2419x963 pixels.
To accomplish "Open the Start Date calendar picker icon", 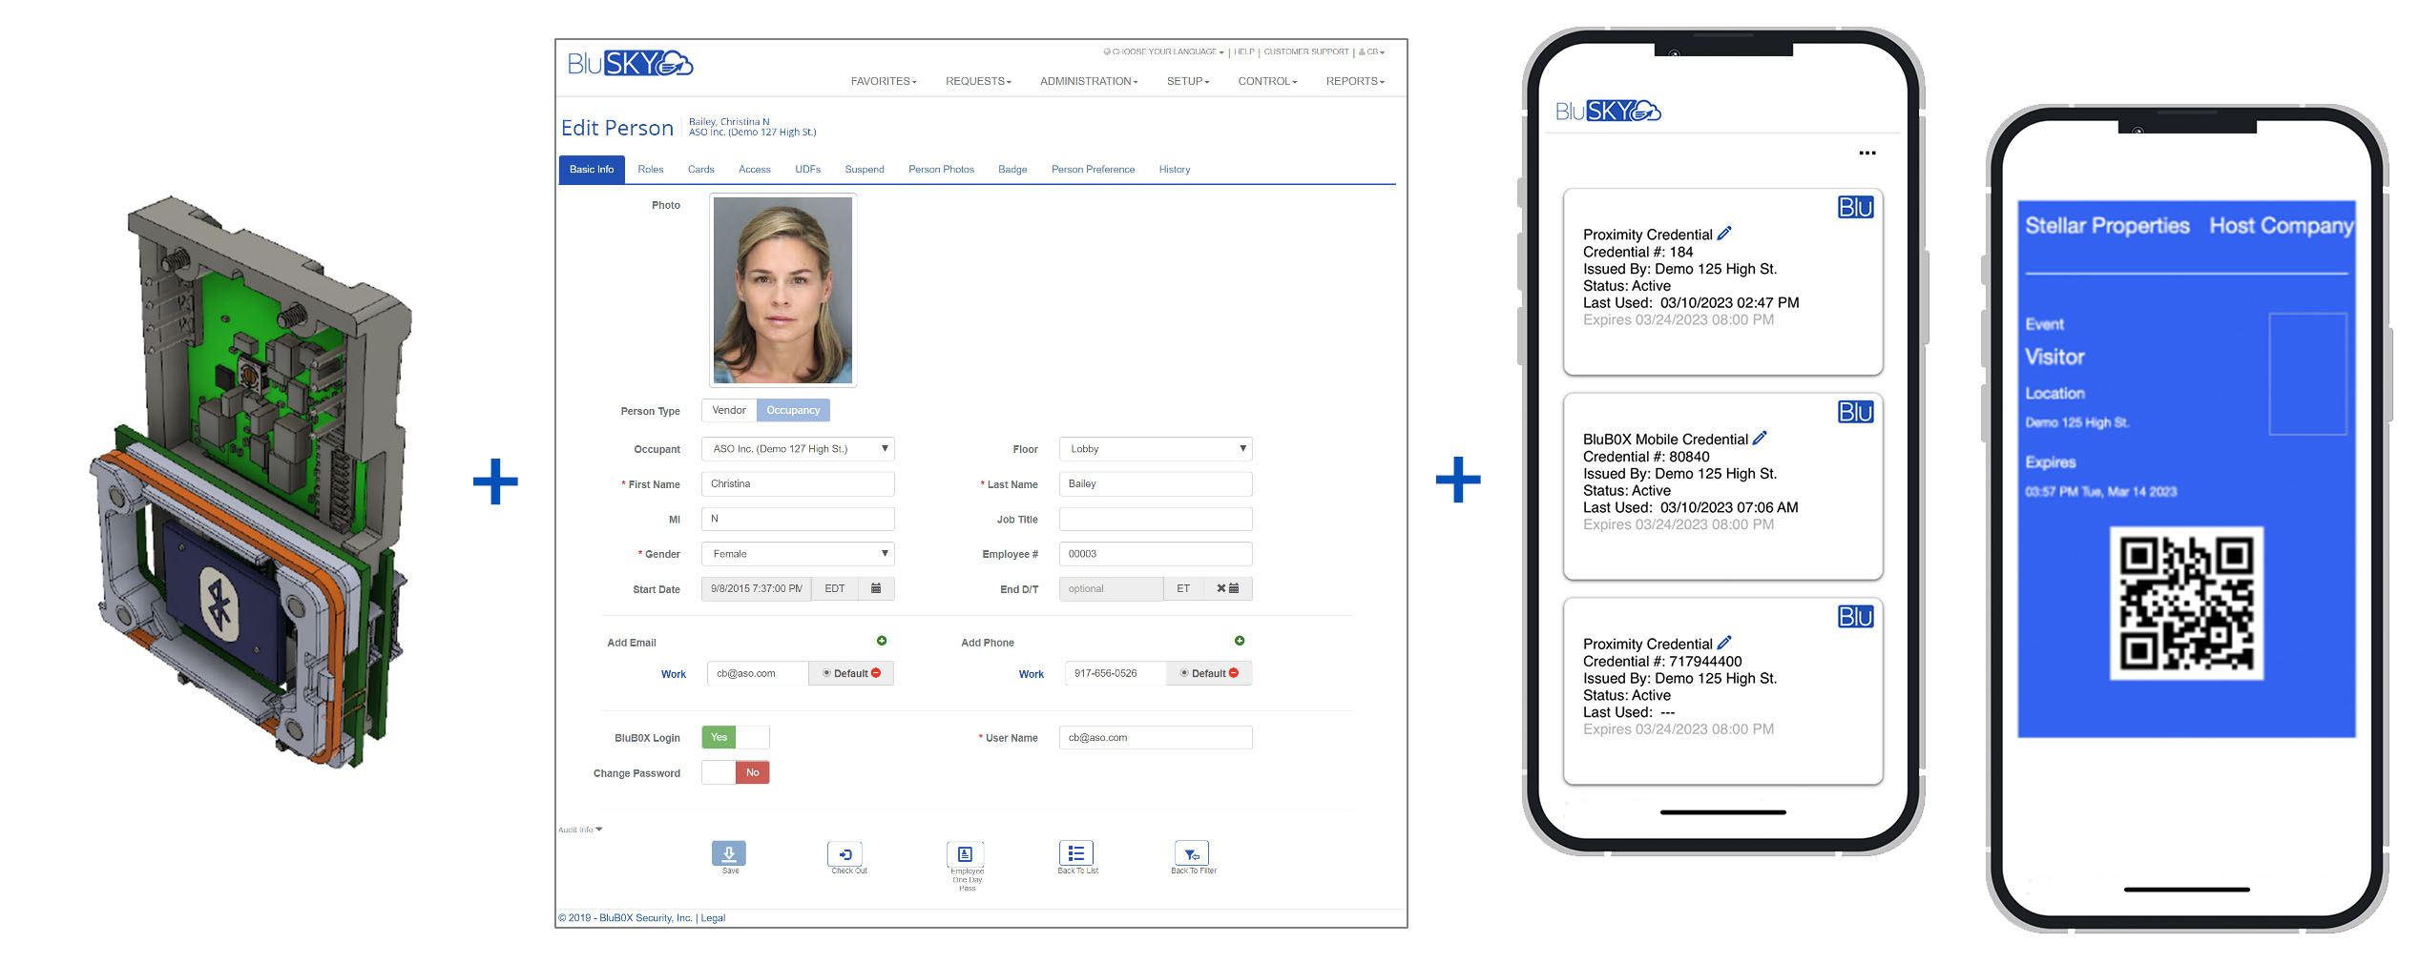I will point(876,588).
